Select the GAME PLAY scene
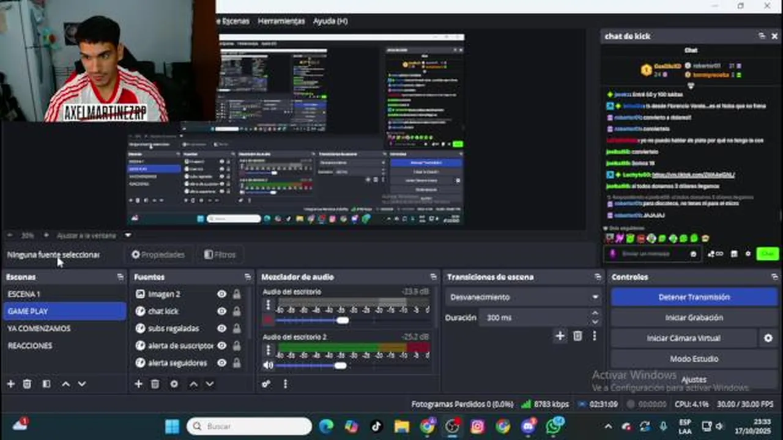 [x=64, y=311]
